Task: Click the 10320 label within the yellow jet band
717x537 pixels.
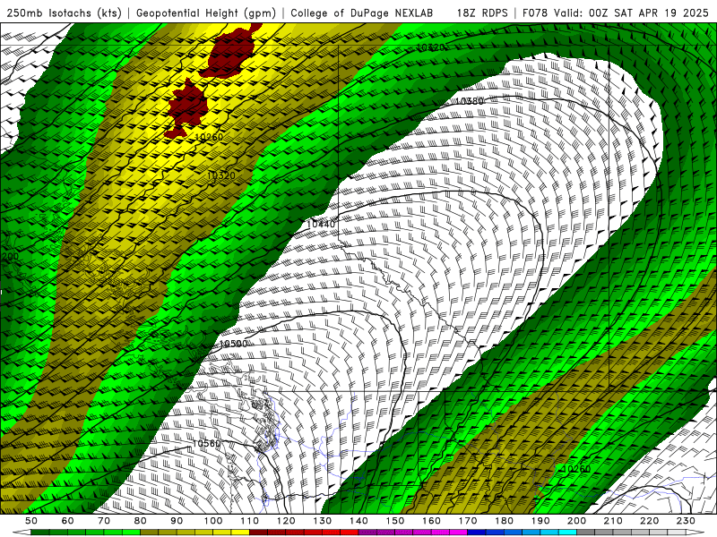Action: pyautogui.click(x=221, y=175)
